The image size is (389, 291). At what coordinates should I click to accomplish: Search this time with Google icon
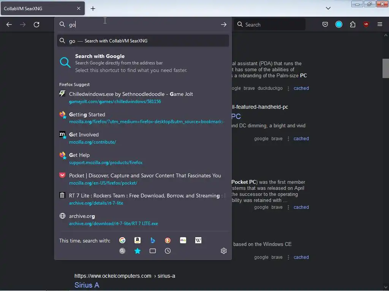pos(122,240)
